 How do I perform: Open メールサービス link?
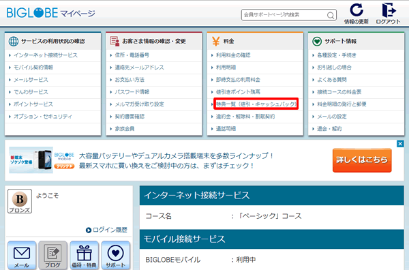(x=31, y=80)
